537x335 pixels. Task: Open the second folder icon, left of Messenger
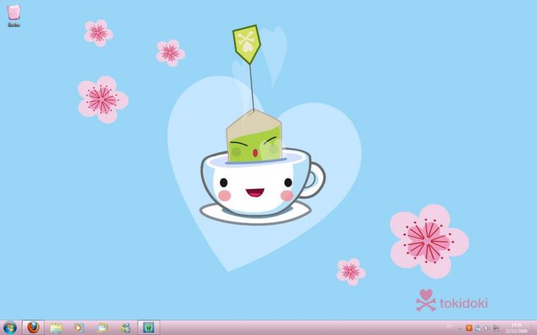[x=102, y=328]
